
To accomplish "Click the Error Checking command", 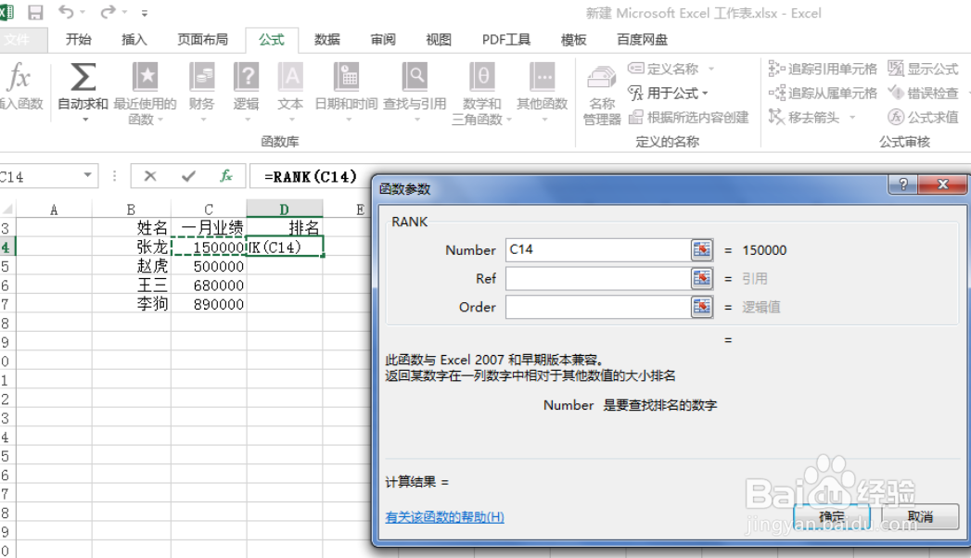I will click(x=923, y=93).
